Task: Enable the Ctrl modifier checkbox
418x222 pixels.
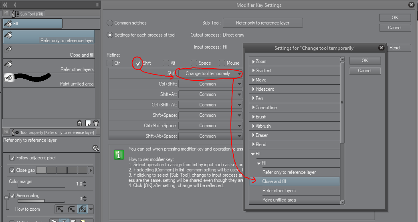Action: pyautogui.click(x=110, y=63)
